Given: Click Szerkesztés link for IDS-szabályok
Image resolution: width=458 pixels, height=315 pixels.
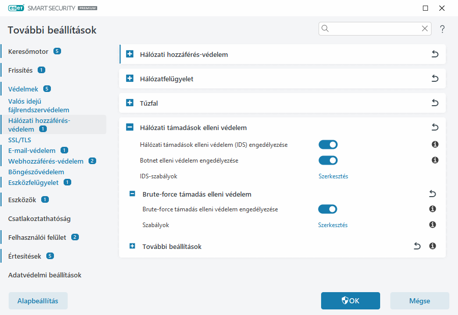Looking at the screenshot, I should pos(333,176).
